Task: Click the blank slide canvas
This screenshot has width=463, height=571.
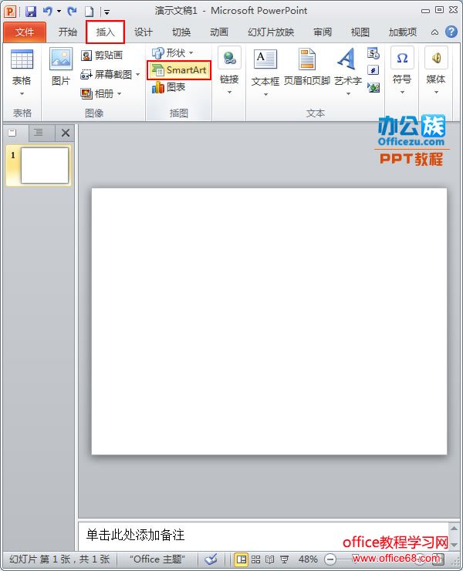Action: (x=269, y=321)
